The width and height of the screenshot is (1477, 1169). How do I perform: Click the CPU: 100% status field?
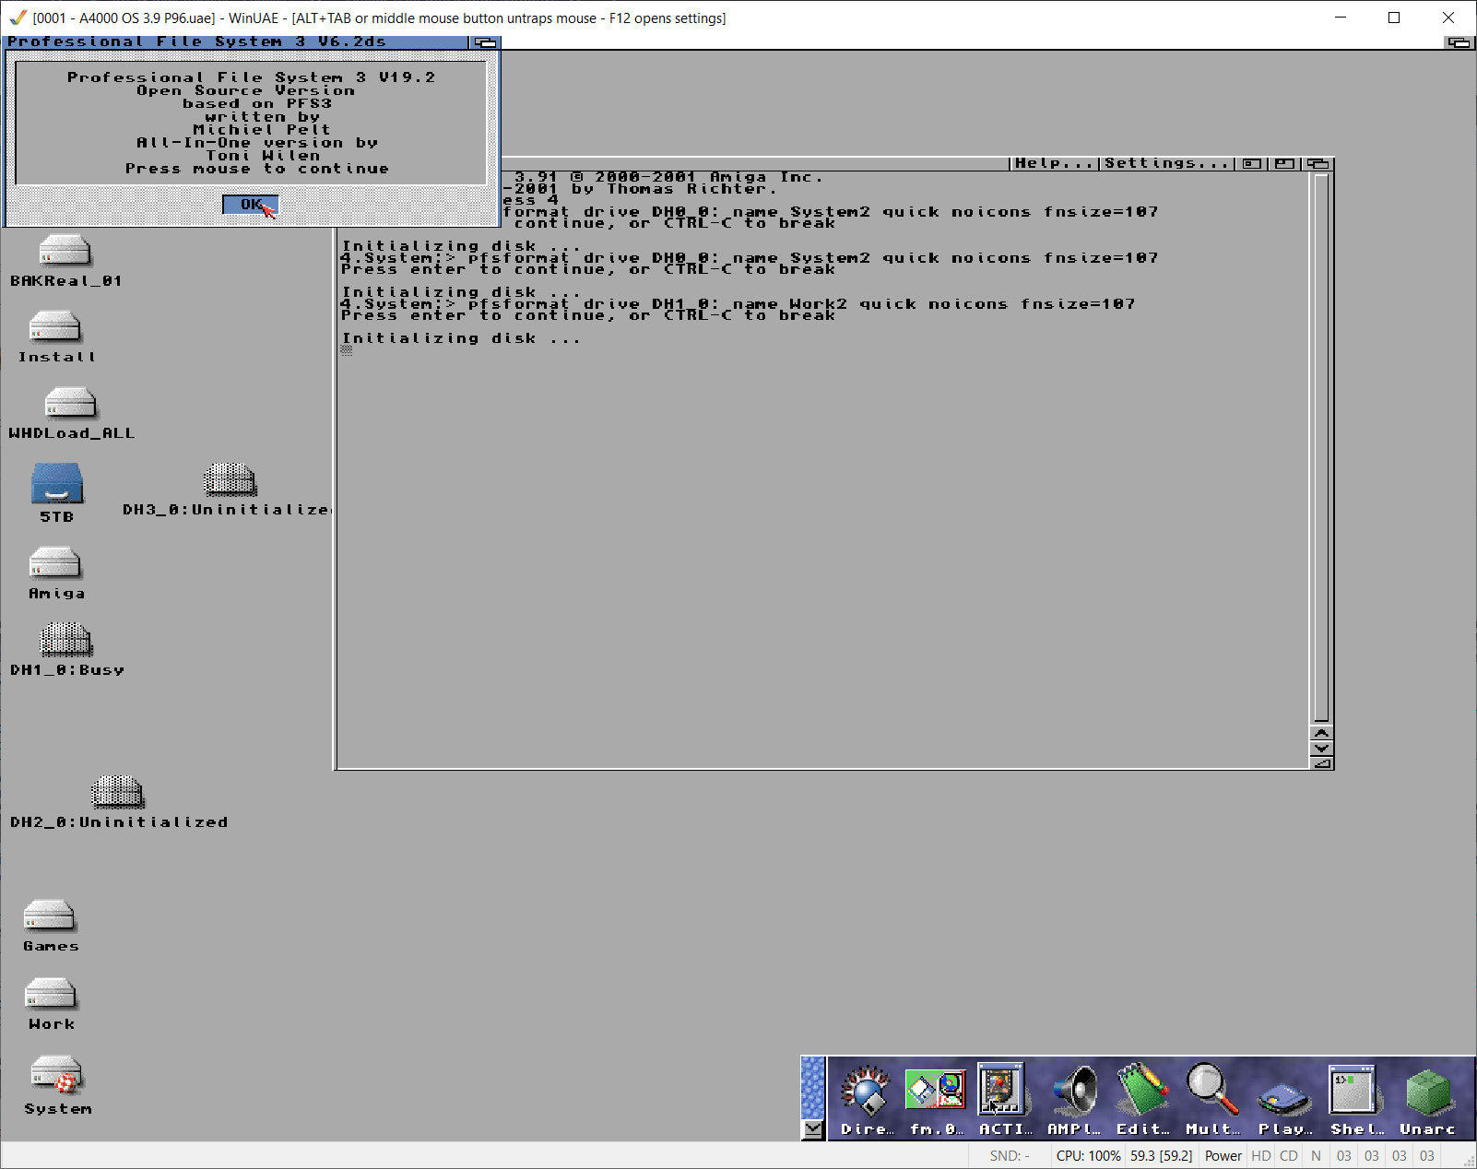1088,1156
